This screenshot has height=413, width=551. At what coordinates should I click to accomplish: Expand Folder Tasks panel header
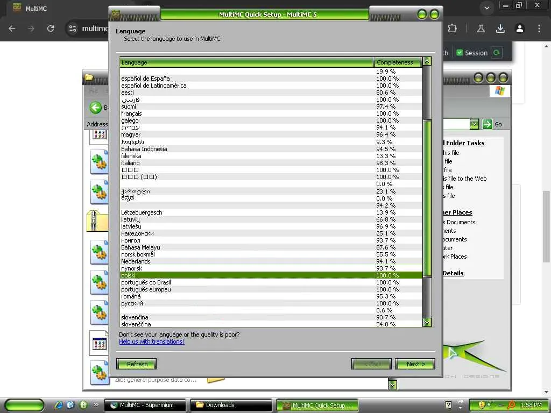pos(463,143)
